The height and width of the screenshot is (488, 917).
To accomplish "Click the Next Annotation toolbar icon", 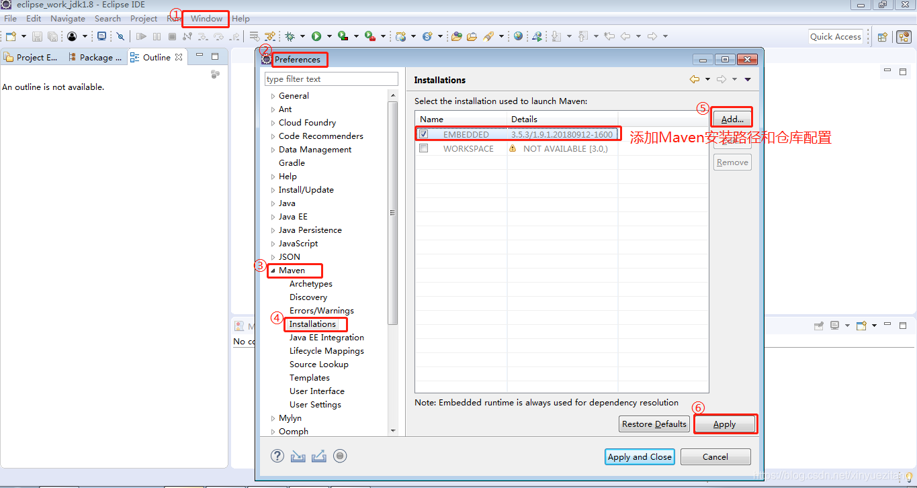I will 556,36.
